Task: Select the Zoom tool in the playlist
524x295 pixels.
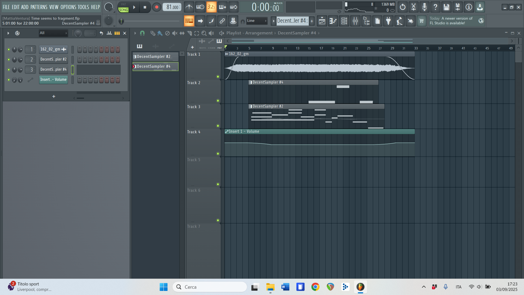Action: (204, 33)
